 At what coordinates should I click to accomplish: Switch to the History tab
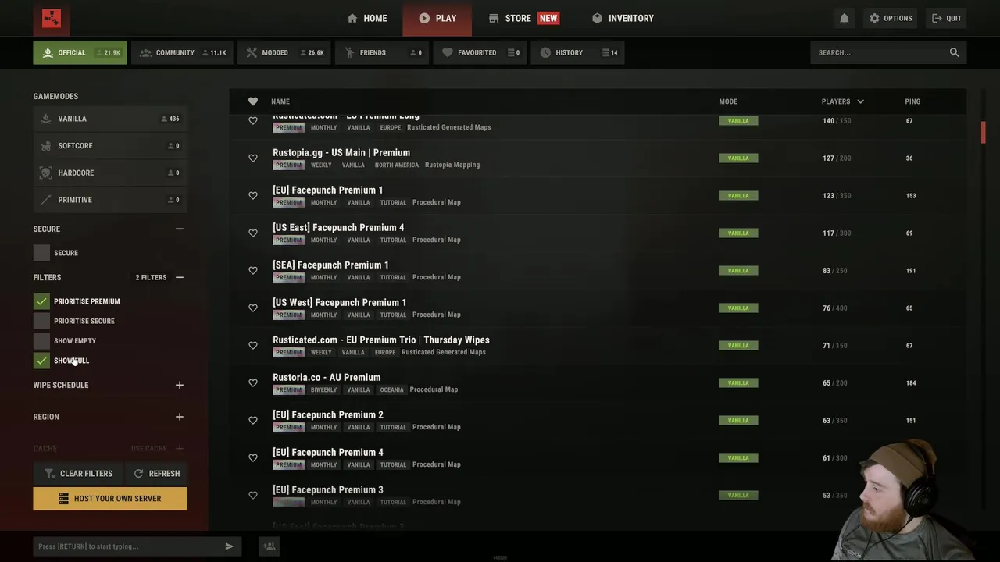[x=577, y=52]
